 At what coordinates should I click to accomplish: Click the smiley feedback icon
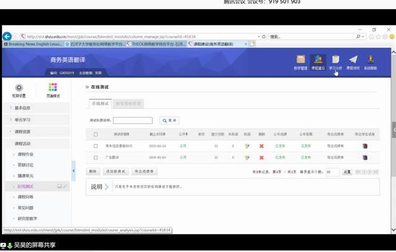(x=392, y=37)
